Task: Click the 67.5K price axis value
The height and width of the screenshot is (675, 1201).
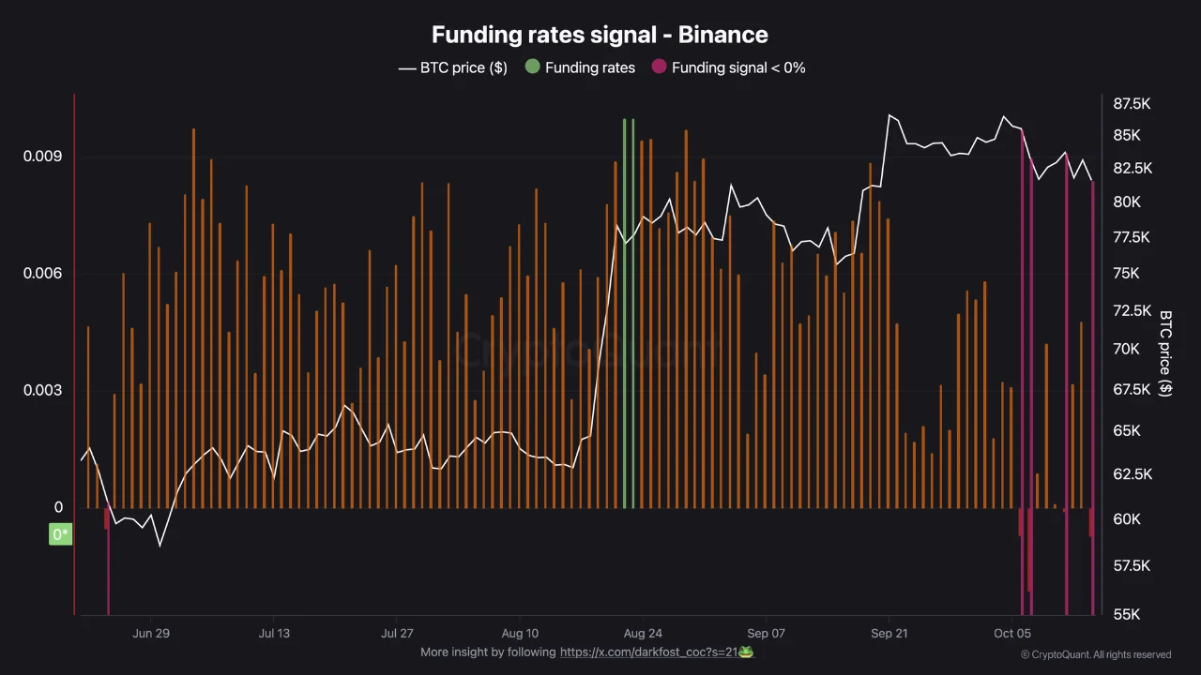Action: 1132,389
